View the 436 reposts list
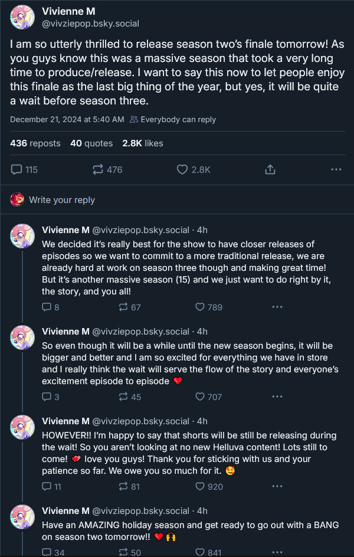 [35, 143]
